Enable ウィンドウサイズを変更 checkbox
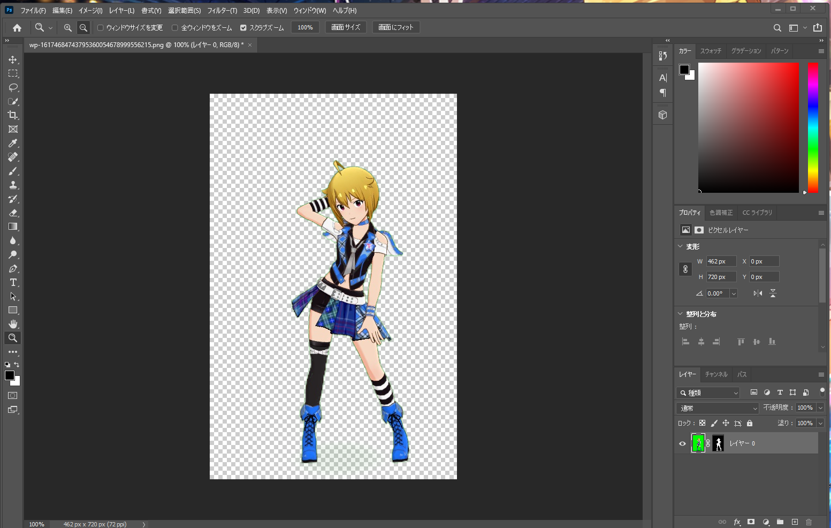 click(100, 27)
